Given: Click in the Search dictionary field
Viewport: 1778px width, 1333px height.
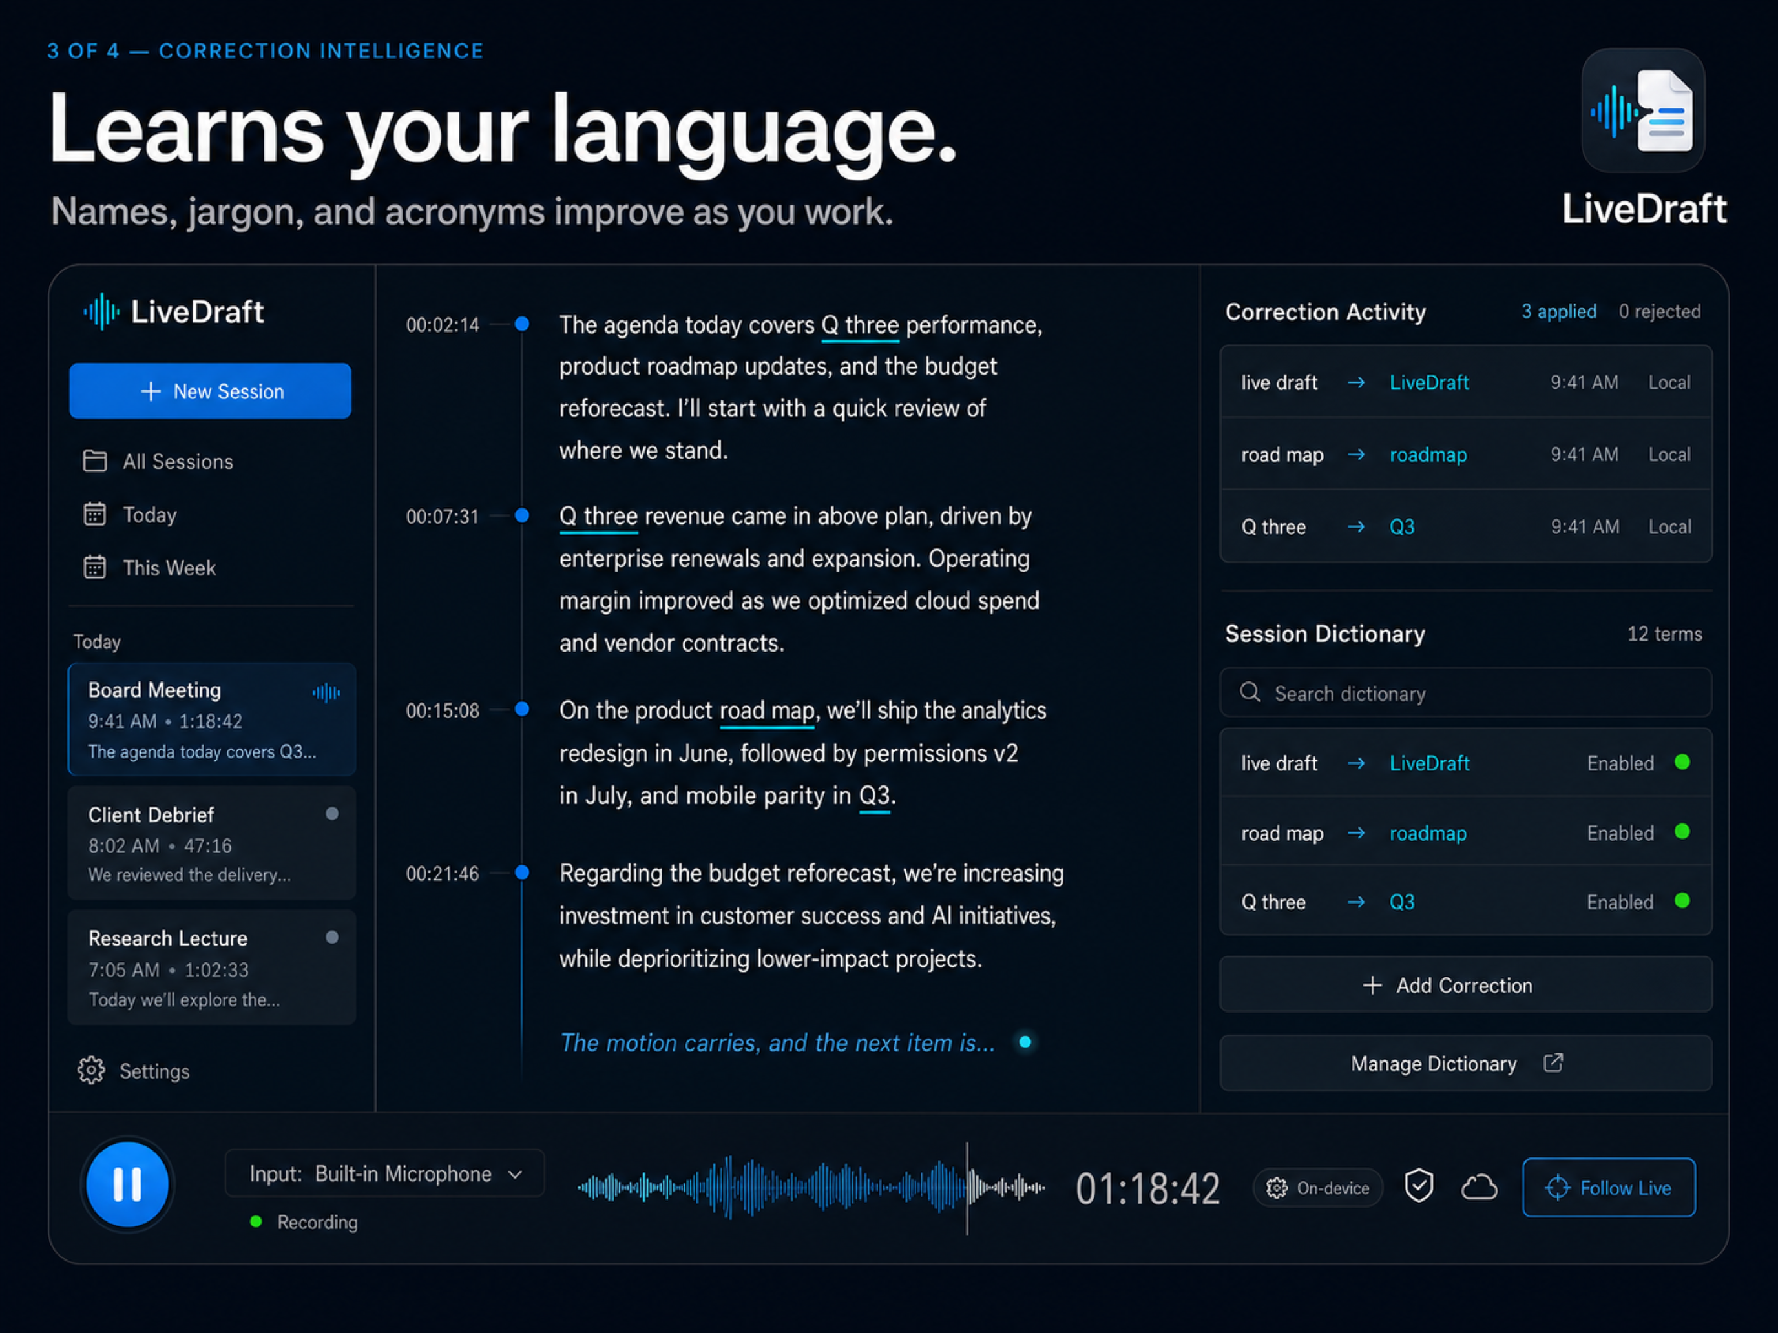Looking at the screenshot, I should point(1465,692).
